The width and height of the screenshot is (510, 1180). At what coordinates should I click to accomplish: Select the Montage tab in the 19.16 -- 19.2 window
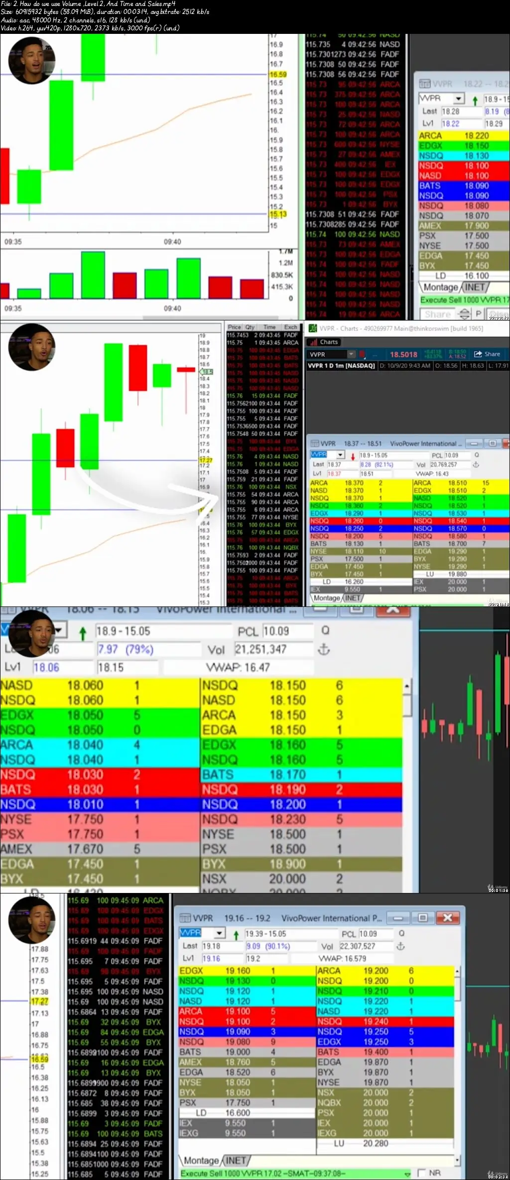tap(201, 1160)
